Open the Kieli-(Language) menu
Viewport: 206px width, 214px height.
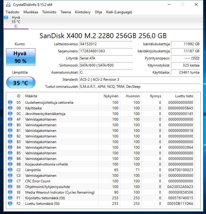[x=119, y=12]
